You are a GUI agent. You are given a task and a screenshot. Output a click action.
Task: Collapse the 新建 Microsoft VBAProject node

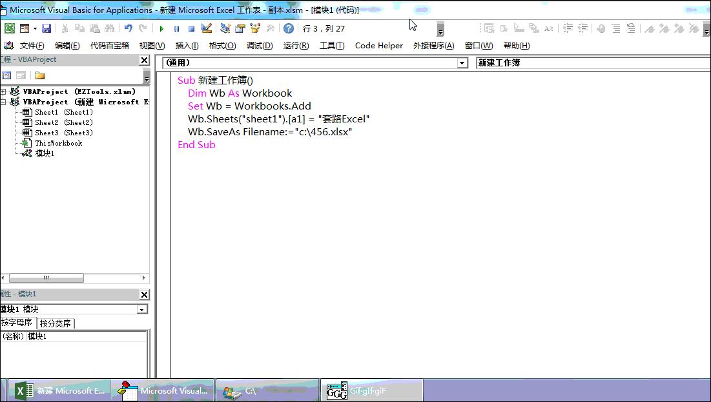click(x=3, y=102)
